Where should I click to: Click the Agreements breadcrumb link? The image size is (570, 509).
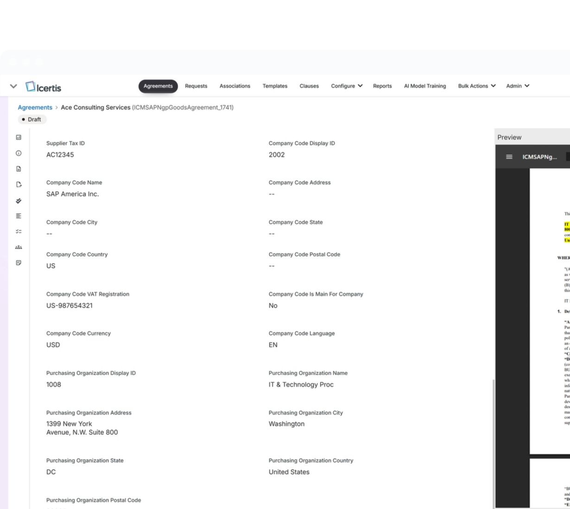coord(35,107)
